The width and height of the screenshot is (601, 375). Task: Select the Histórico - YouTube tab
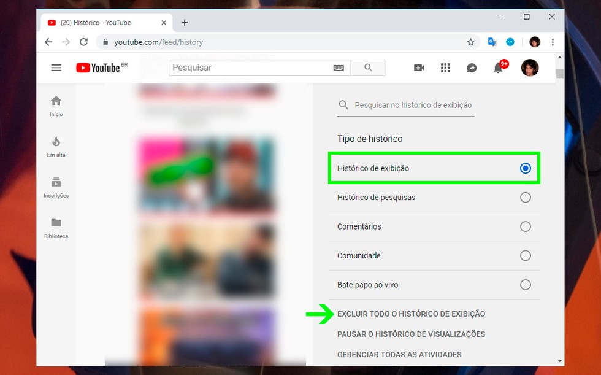click(106, 23)
